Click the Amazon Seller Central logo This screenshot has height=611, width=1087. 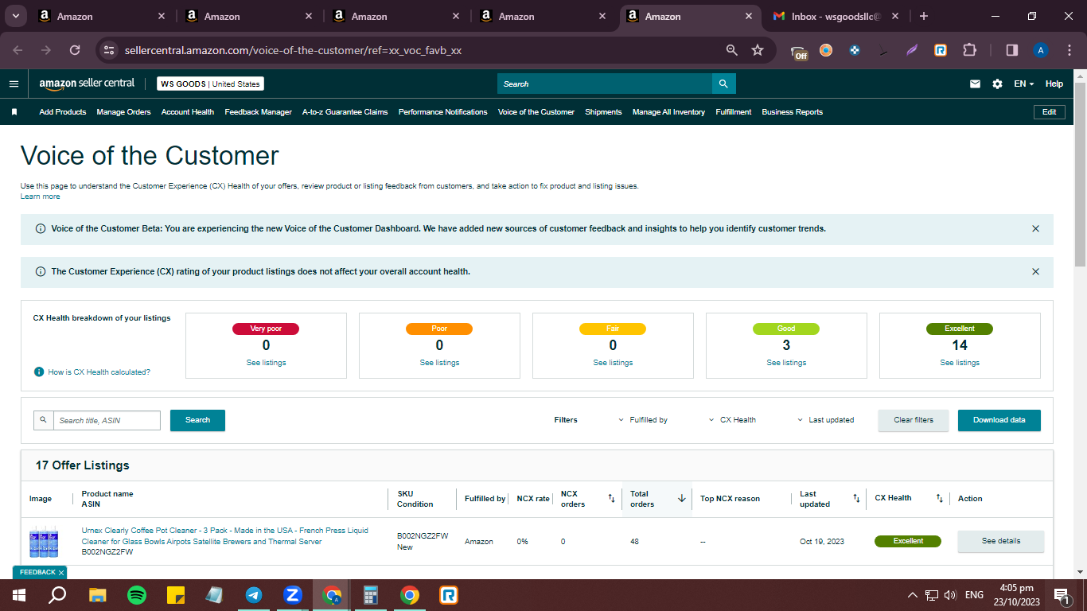tap(87, 84)
